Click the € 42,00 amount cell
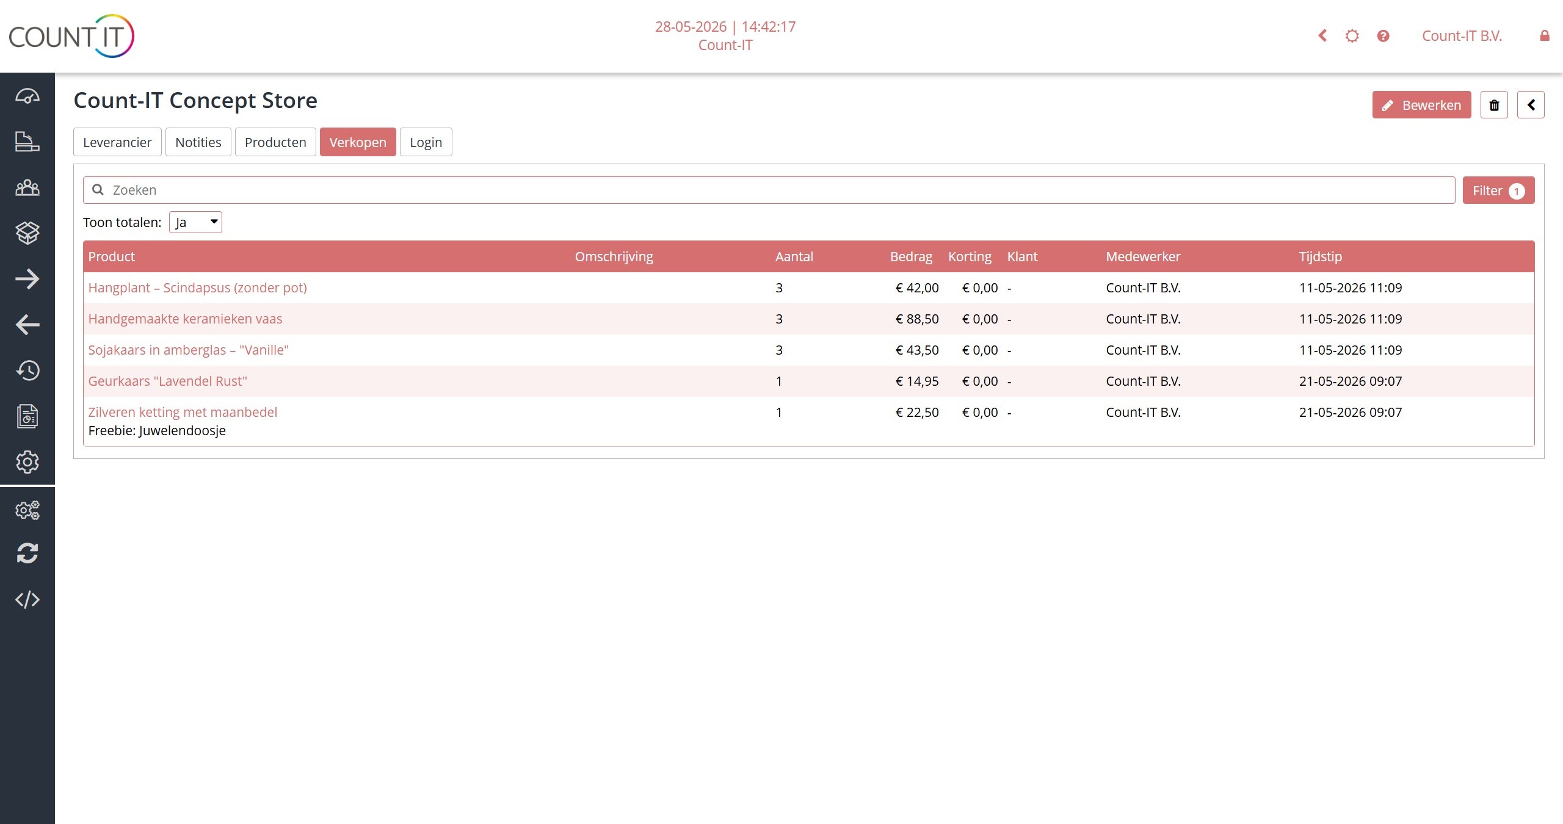The width and height of the screenshot is (1563, 824). pyautogui.click(x=917, y=287)
